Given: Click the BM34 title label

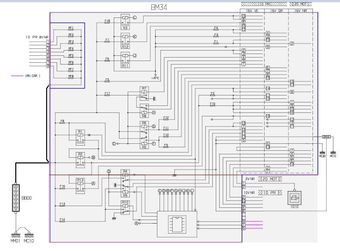Looking at the screenshot, I should click(x=158, y=7).
